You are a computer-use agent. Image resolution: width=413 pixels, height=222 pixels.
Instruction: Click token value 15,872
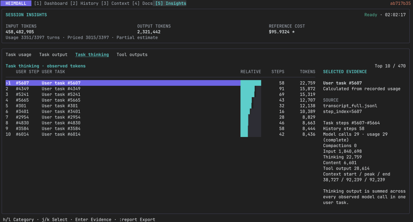[x=308, y=89]
